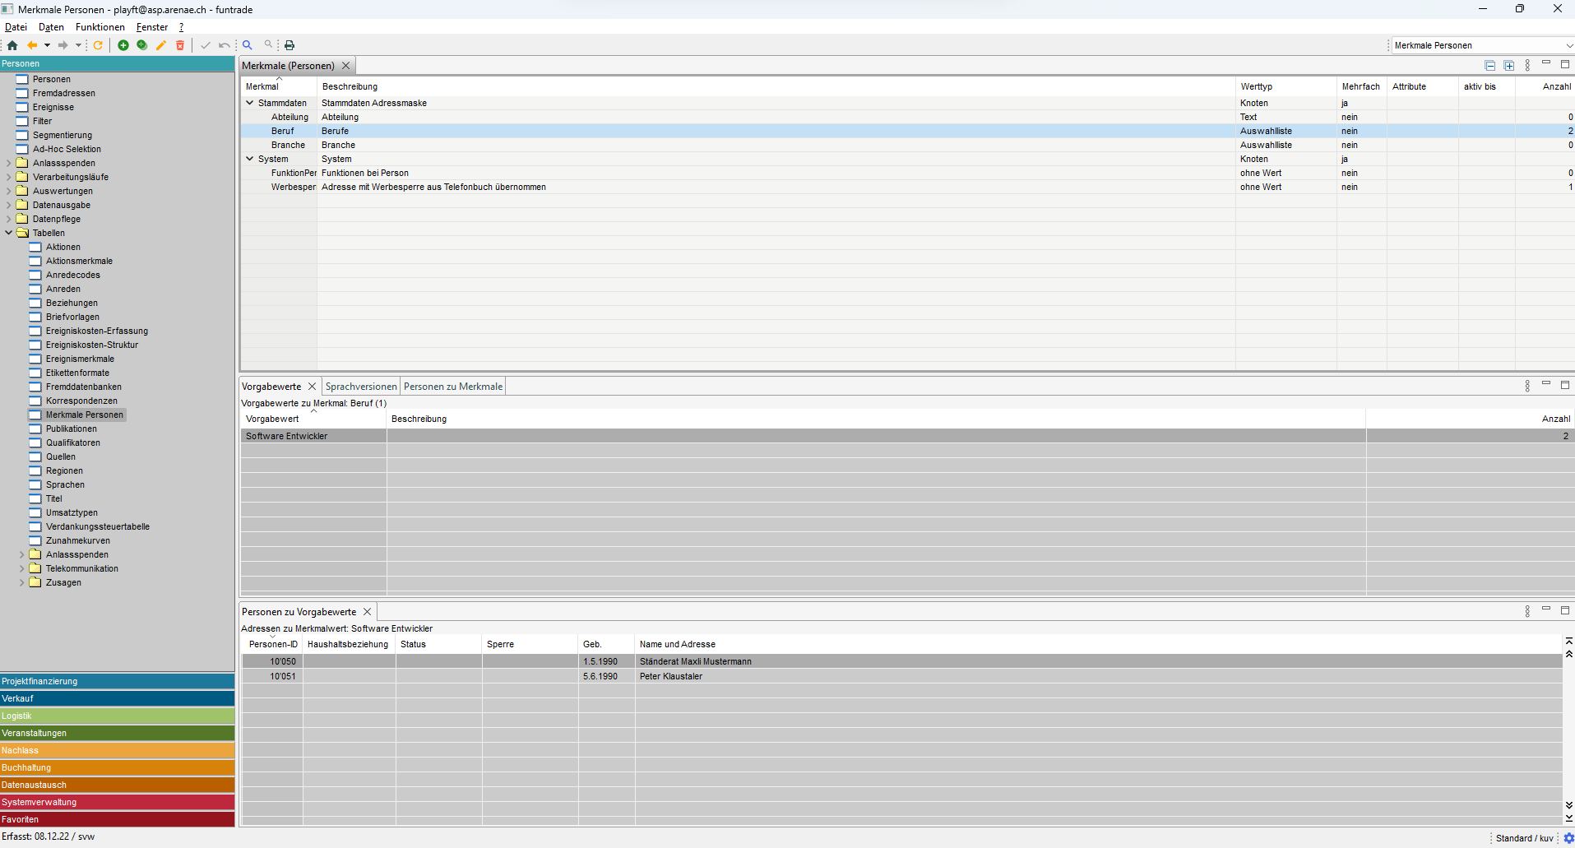Expand the Auswertungen folder
The height and width of the screenshot is (848, 1575).
[9, 191]
